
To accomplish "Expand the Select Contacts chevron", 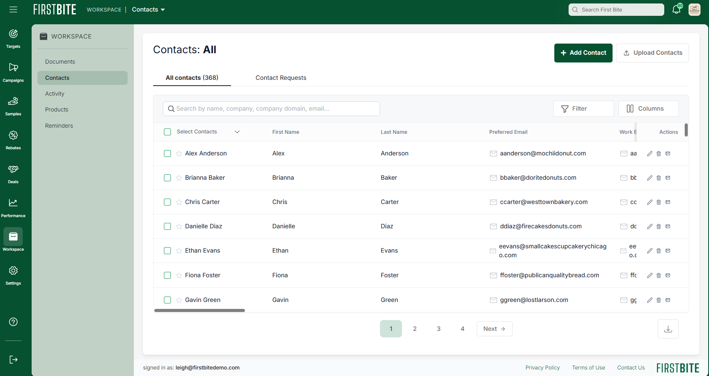I will point(237,132).
